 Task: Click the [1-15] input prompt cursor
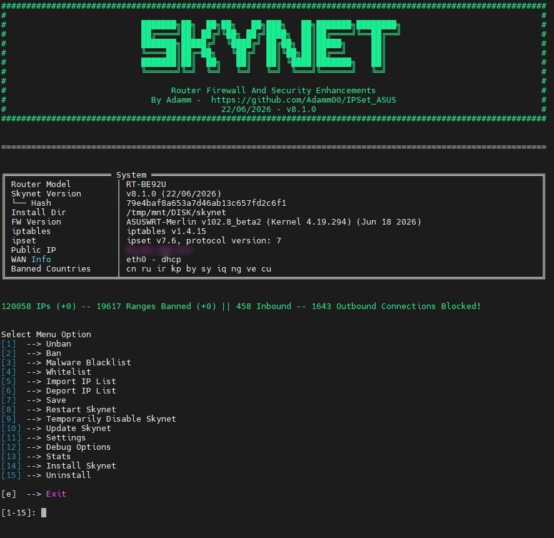(x=44, y=512)
